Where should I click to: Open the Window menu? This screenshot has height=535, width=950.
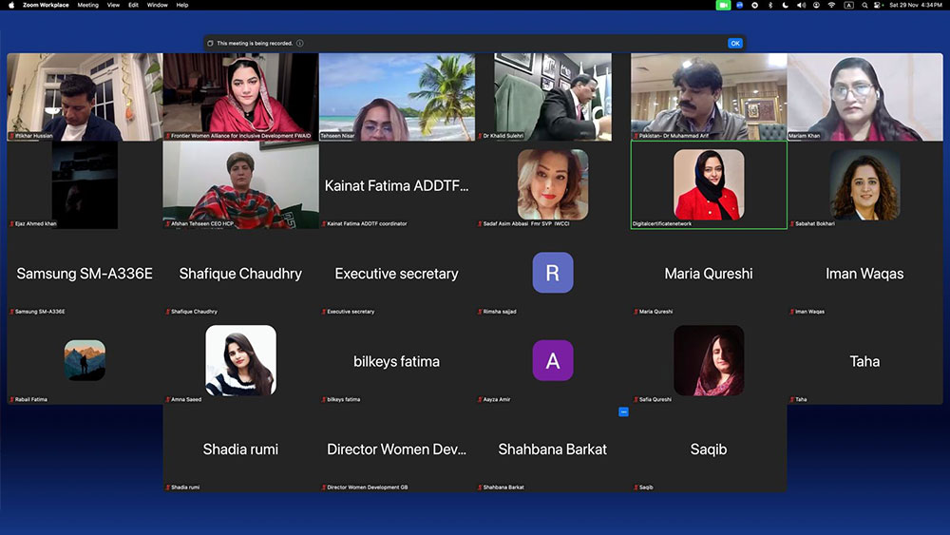[158, 5]
